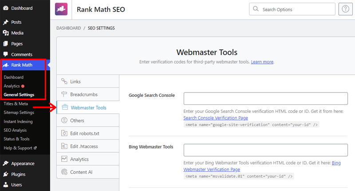Open Status & Tools submenu
The image size is (355, 191).
(x=16, y=139)
